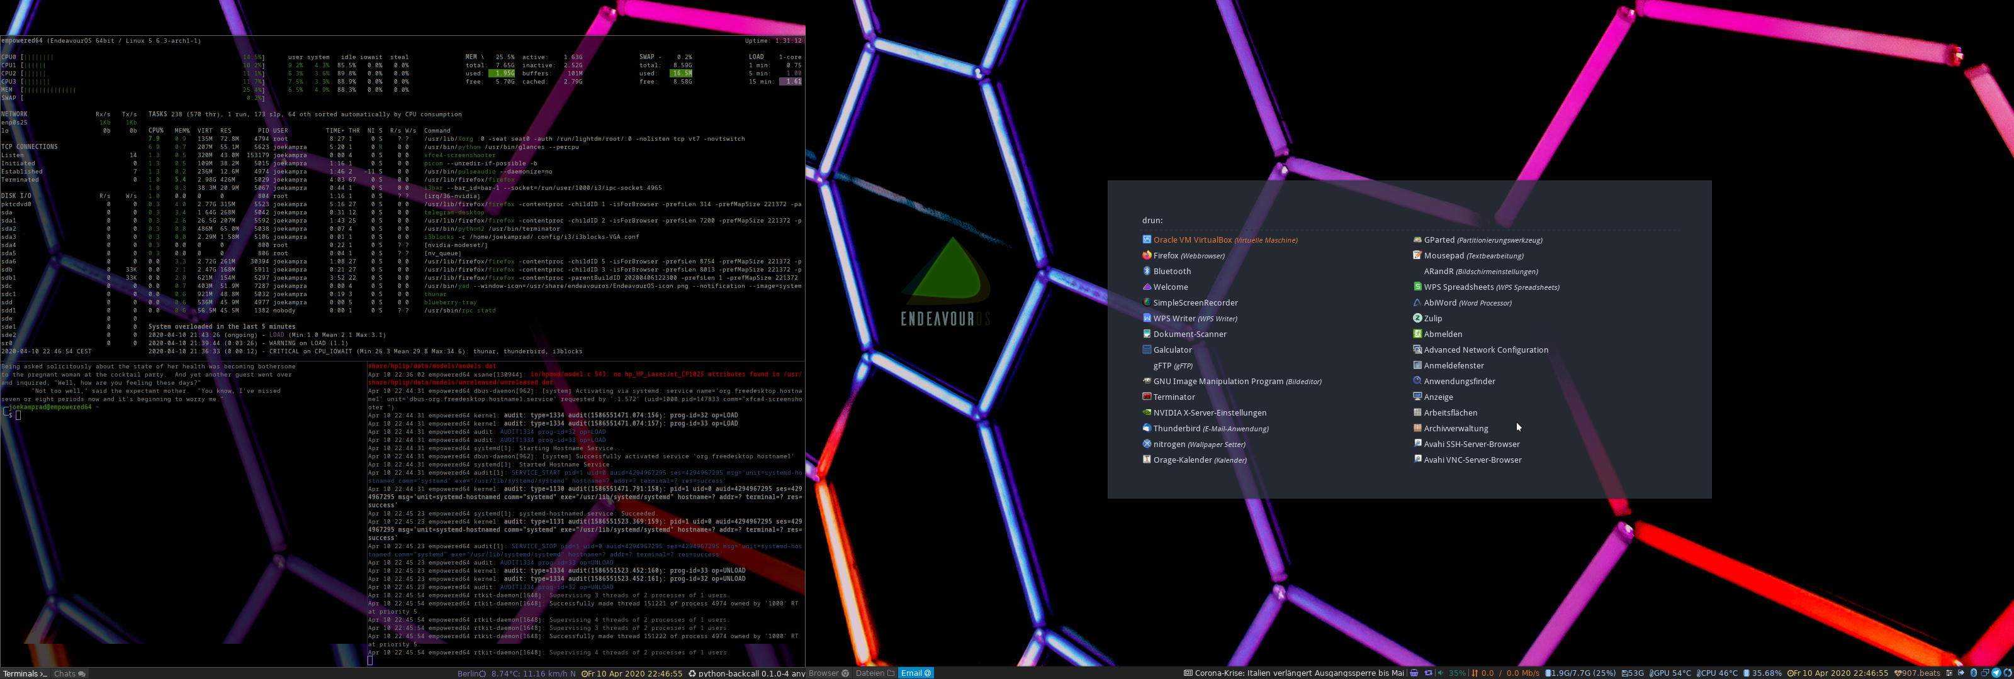Launch Archivverwaltung entry
The image size is (2014, 679).
pos(1450,428)
